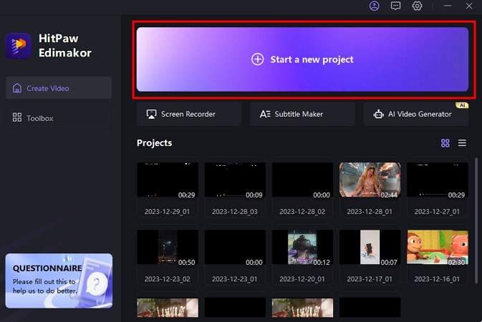This screenshot has height=322, width=482.
Task: Open the Subtitle Maker tool
Action: click(302, 114)
